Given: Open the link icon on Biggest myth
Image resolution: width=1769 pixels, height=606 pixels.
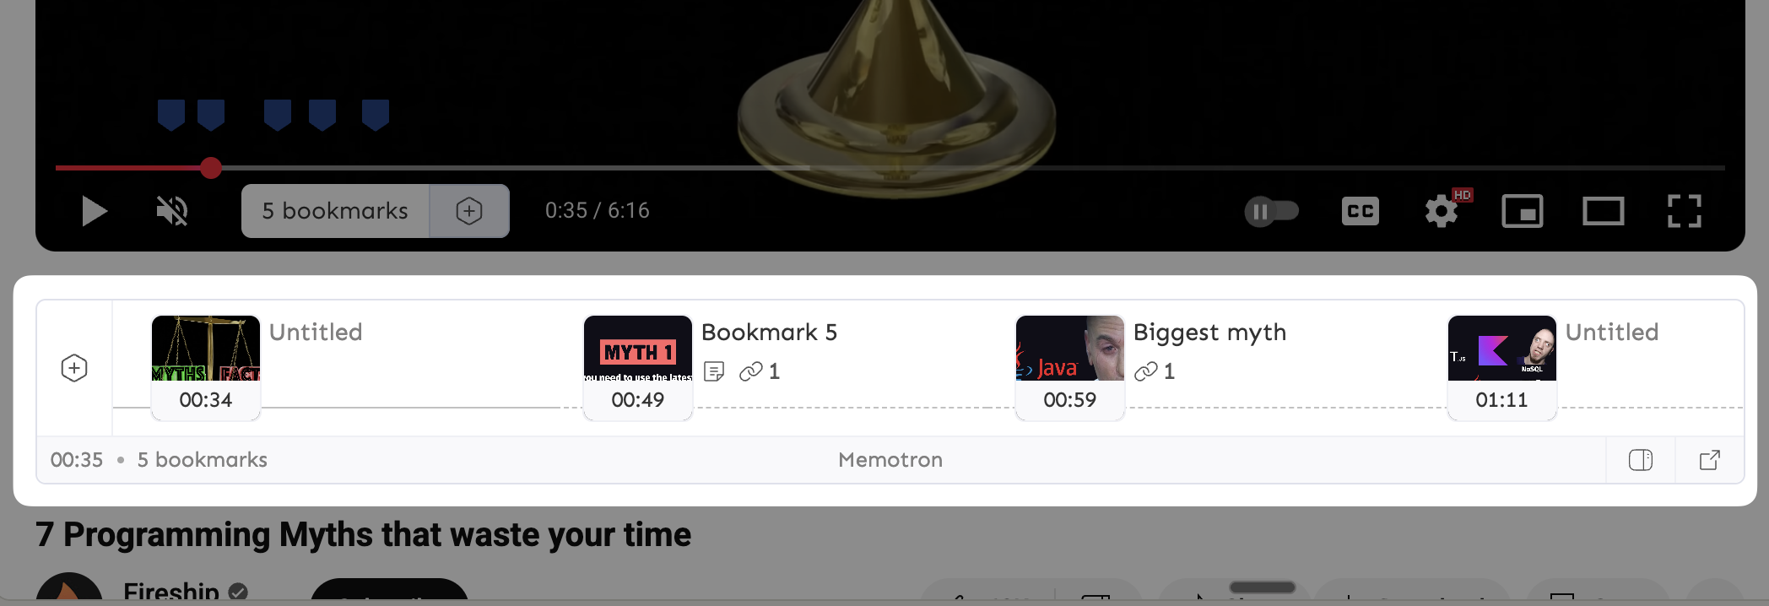Looking at the screenshot, I should [x=1146, y=371].
